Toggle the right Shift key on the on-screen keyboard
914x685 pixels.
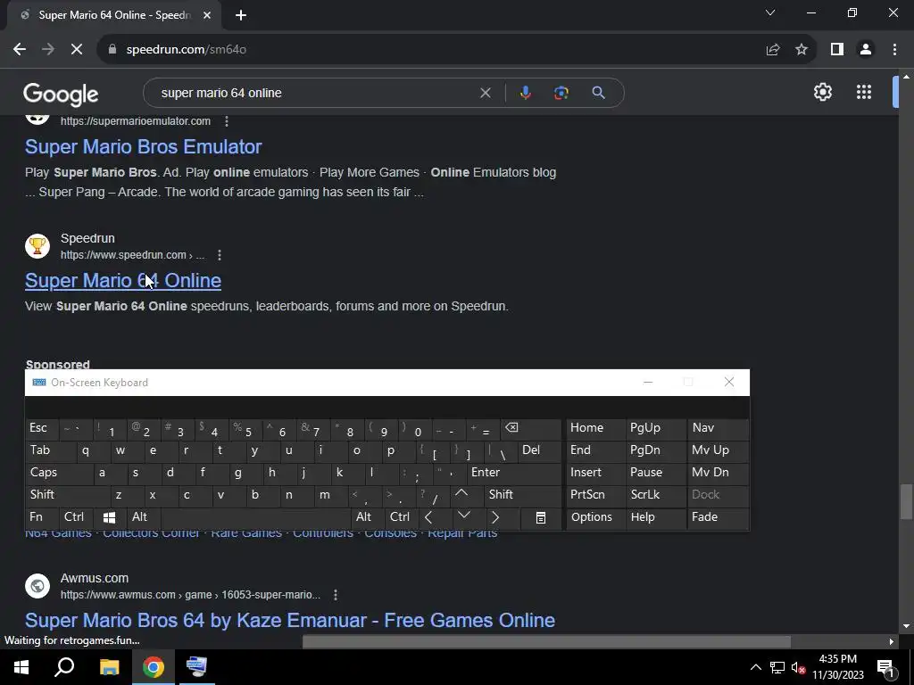click(x=521, y=494)
